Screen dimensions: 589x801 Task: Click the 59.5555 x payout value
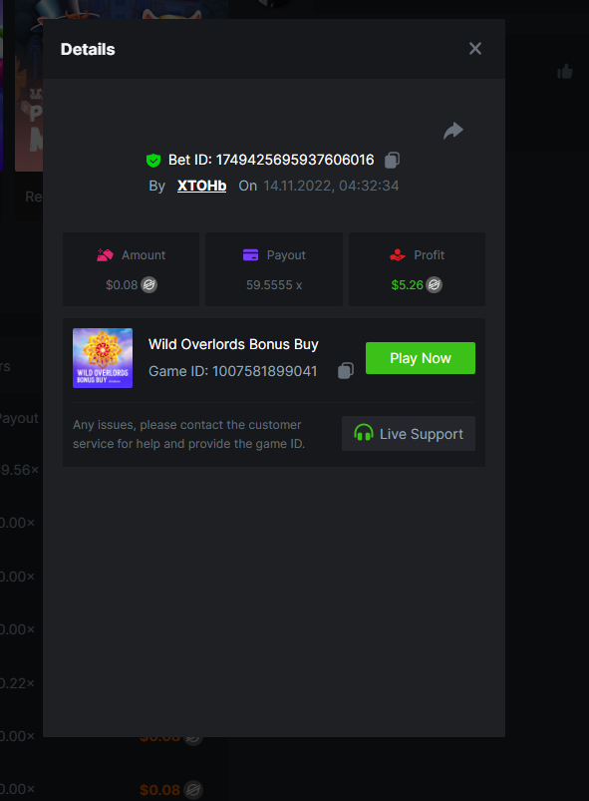(274, 285)
